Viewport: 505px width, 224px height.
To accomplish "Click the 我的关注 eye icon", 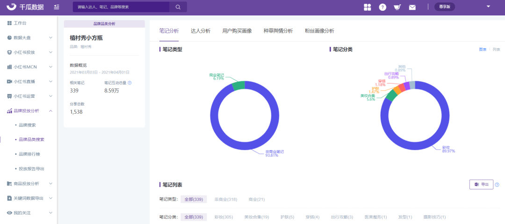I will (x=9, y=213).
